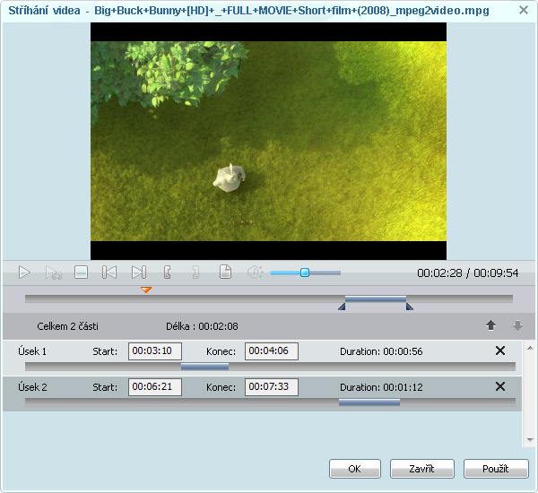Image resolution: width=538 pixels, height=493 pixels.
Task: Click the play segment loop icon
Action: pyautogui.click(x=54, y=272)
